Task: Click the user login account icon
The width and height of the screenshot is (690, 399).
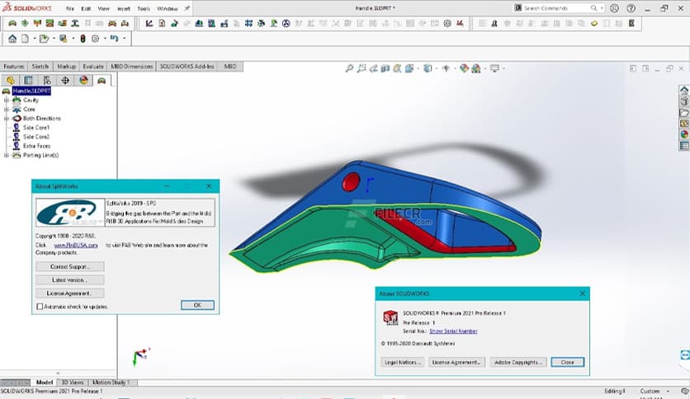Action: pyautogui.click(x=614, y=8)
